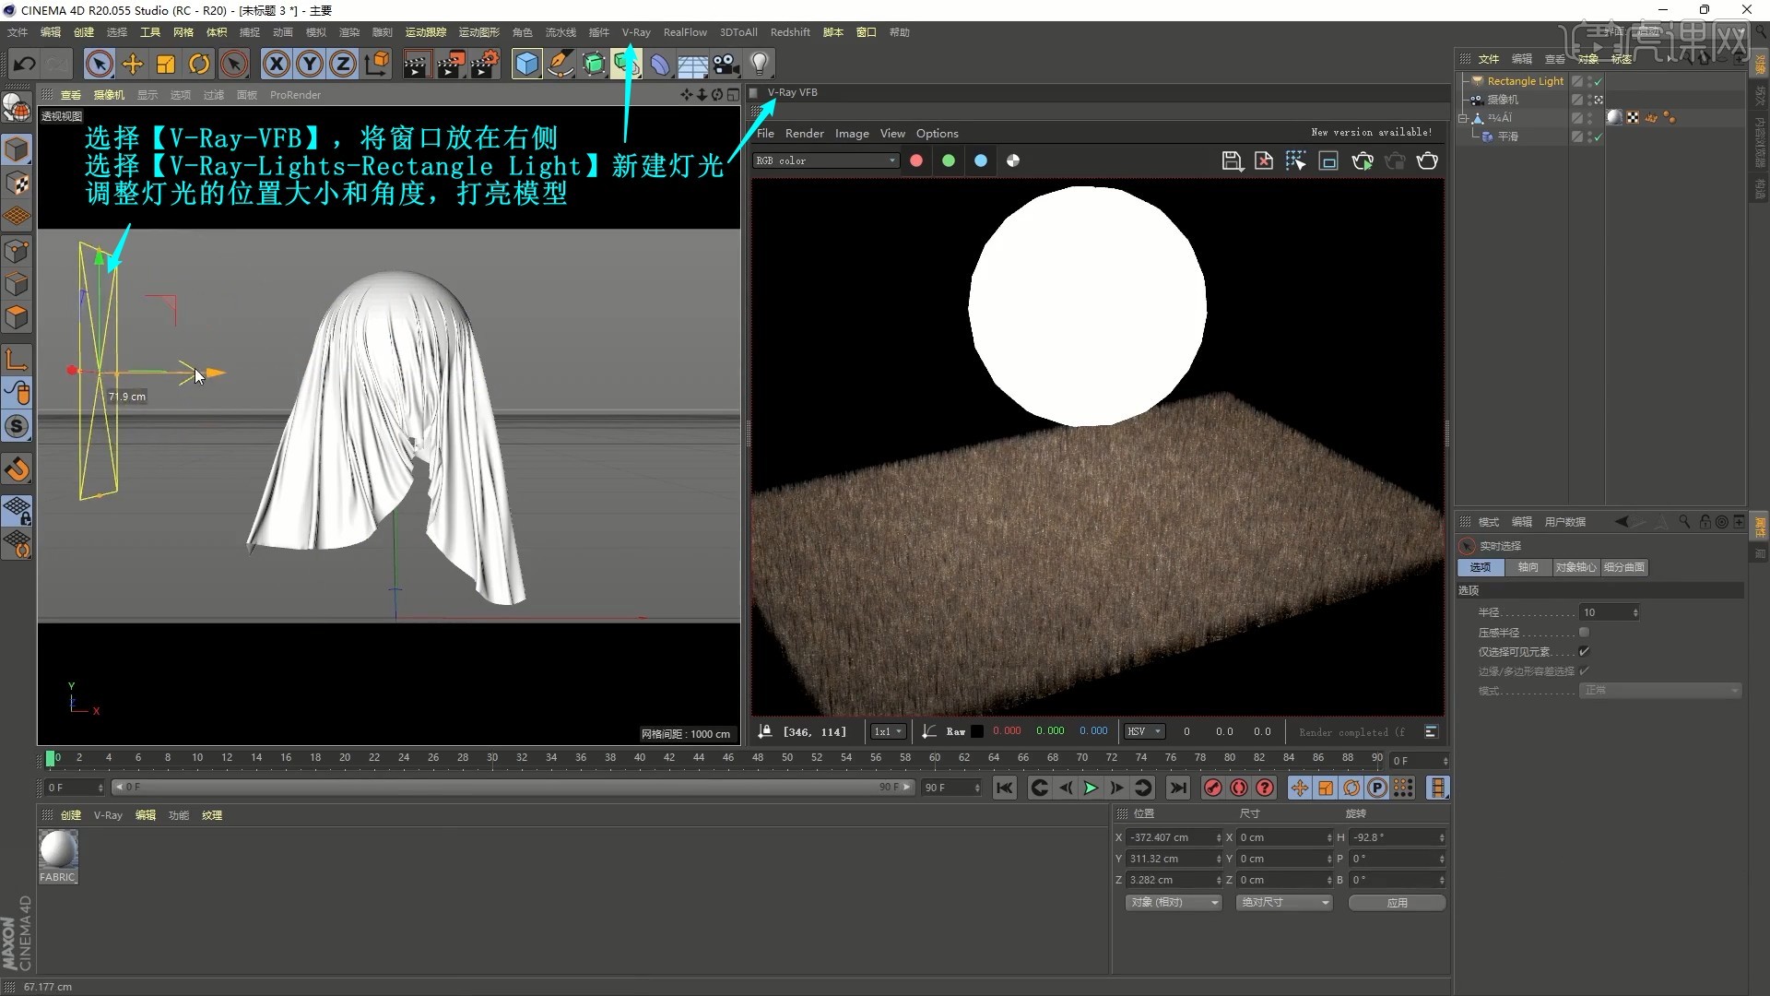Select the Live Selection tool icon
Screen dimensions: 1770x996
pos(99,64)
